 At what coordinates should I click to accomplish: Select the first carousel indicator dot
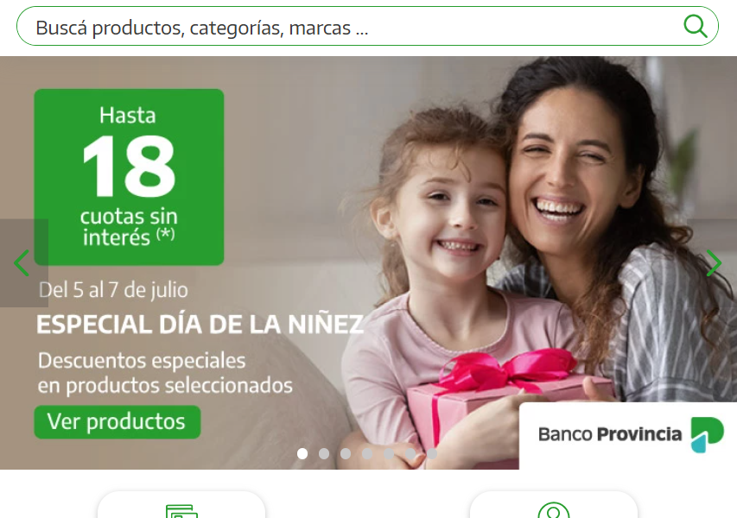[x=302, y=453]
